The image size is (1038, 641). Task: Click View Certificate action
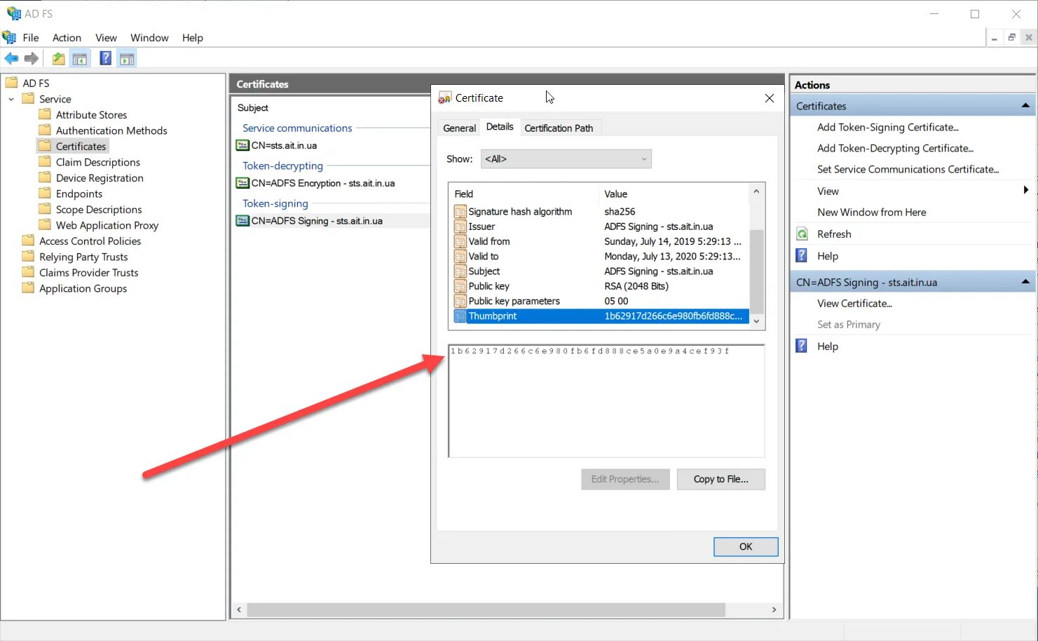click(854, 304)
